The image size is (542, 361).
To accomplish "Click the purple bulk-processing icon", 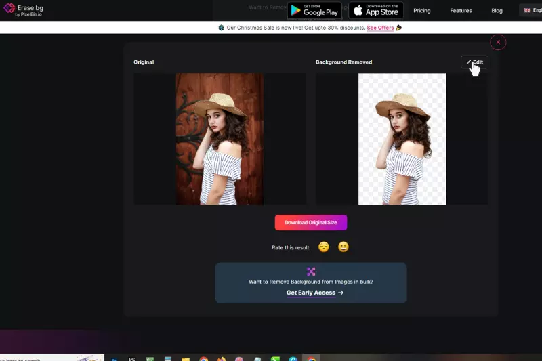I will (311, 272).
